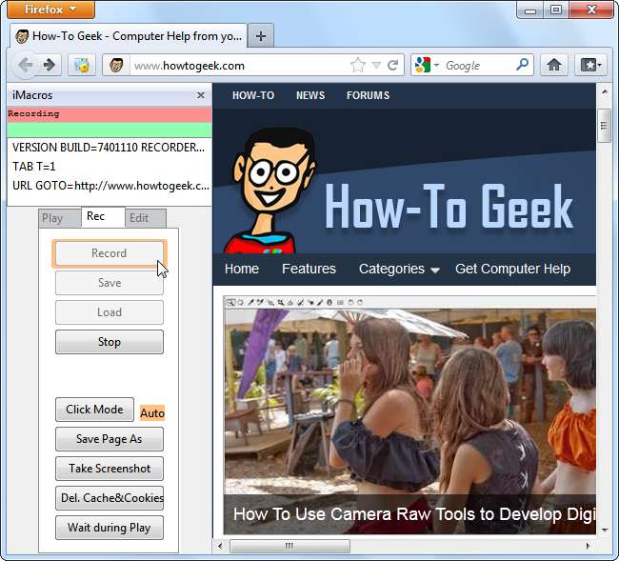Viewport: 619px width, 561px height.
Task: Click the horizontal scrollbar right arrow
Action: pos(589,546)
